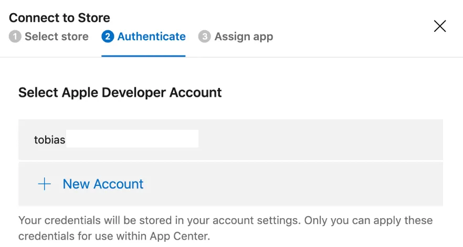Click the step 1 number circle
Screen dimensions: 463x247
[x=15, y=37]
